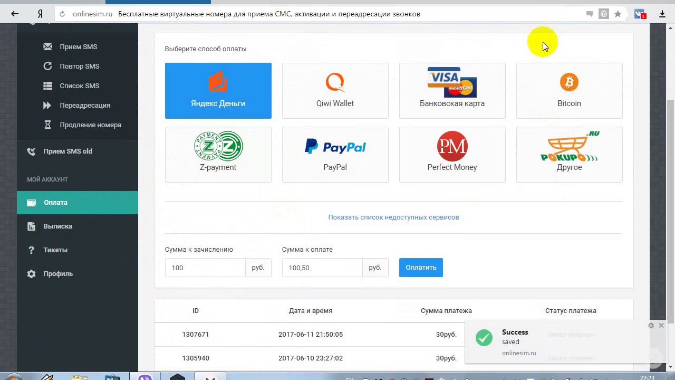Select PayPal payment method
This screenshot has height=380, width=675.
(335, 155)
